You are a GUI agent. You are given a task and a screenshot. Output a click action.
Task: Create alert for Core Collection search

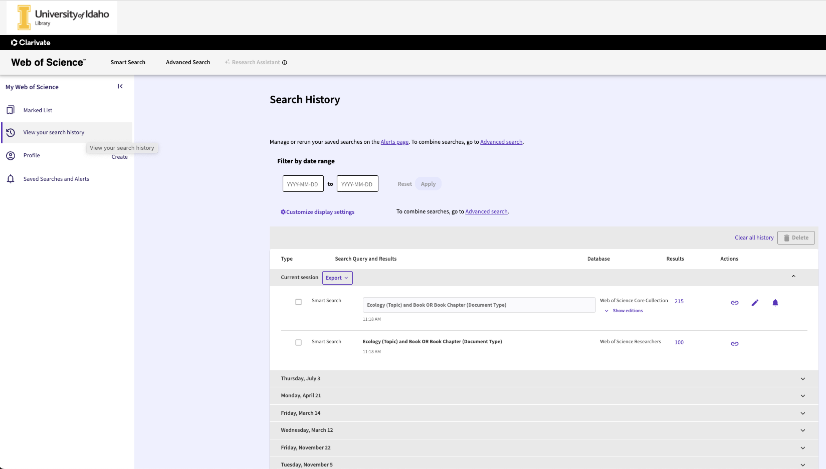click(x=775, y=302)
